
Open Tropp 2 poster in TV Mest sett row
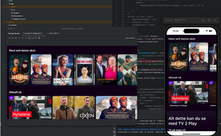41,70
